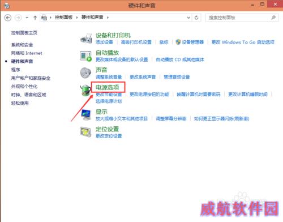The height and width of the screenshot is (222, 283).
Task: Select 程序 in the sidebar
Action: [x=15, y=70]
